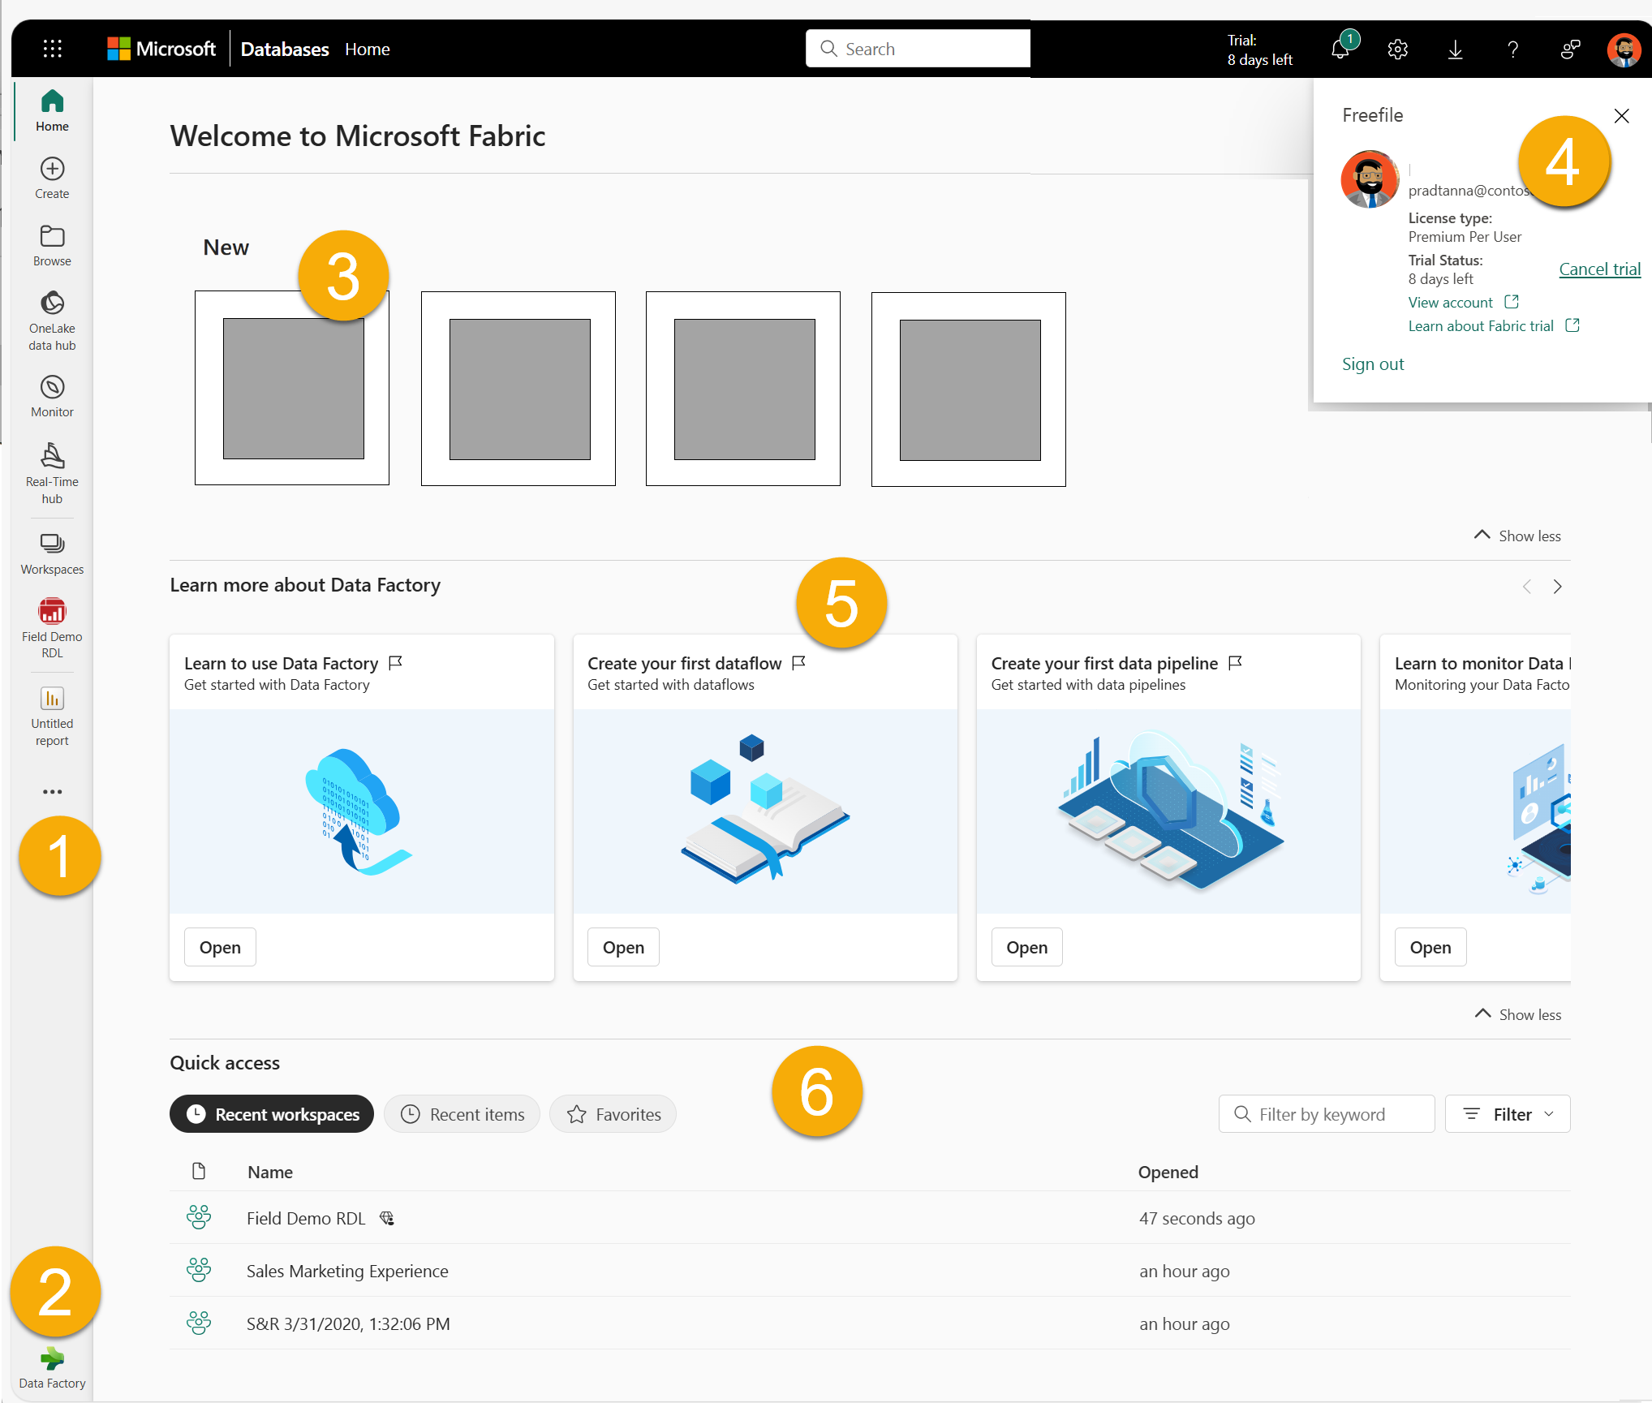Click Cancel trial link in profile panel
The width and height of the screenshot is (1652, 1403).
coord(1598,269)
